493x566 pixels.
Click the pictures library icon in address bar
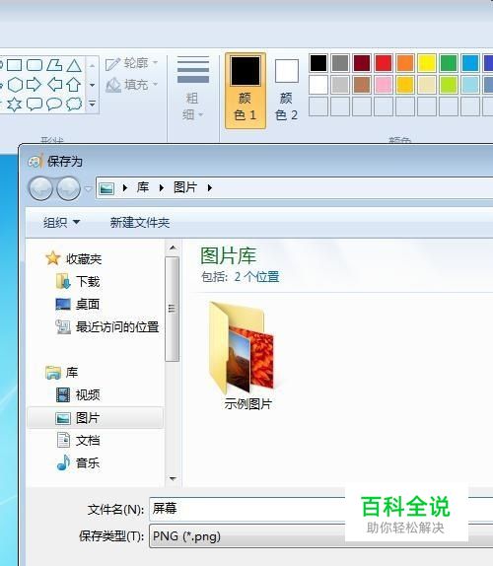106,188
